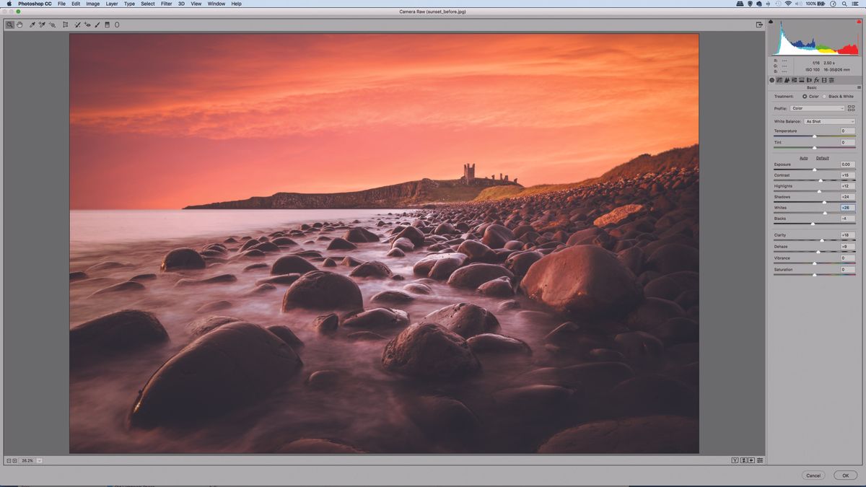Viewport: 866px width, 487px height.
Task: Choose the Adjustment Brush tool
Action: 97,25
